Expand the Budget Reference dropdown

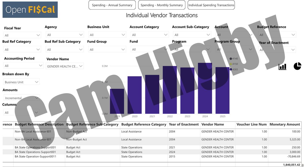pos(277,35)
